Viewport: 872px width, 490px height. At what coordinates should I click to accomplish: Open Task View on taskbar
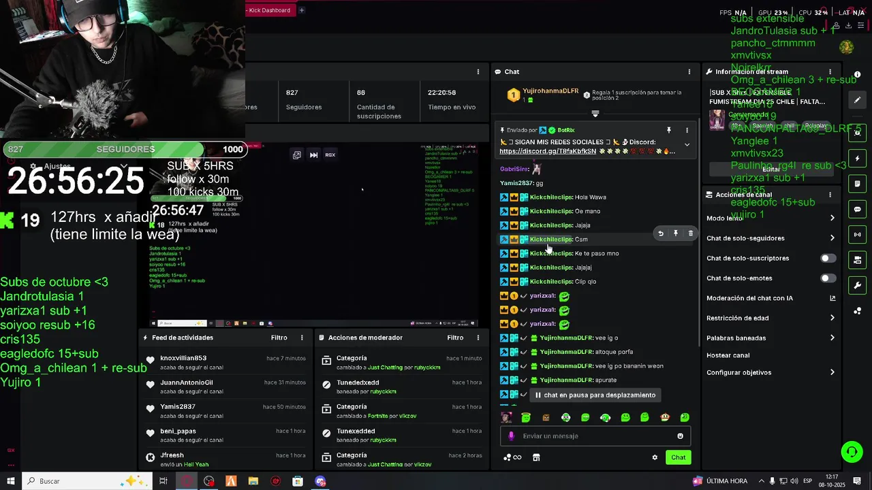coord(163,481)
